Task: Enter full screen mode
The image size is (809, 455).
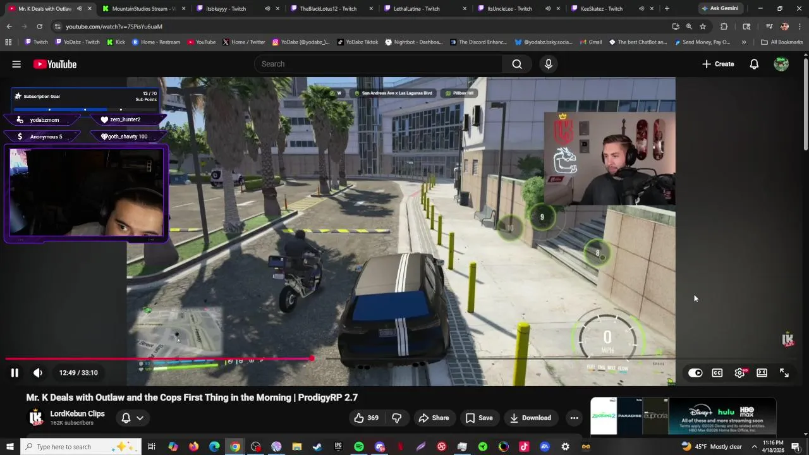Action: click(x=784, y=373)
